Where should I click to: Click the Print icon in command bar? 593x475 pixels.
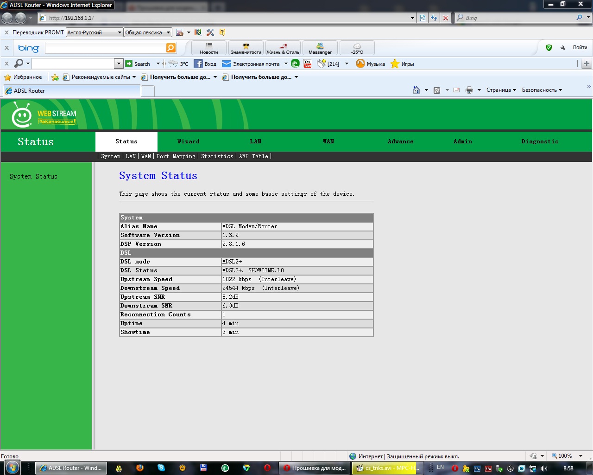coord(469,90)
